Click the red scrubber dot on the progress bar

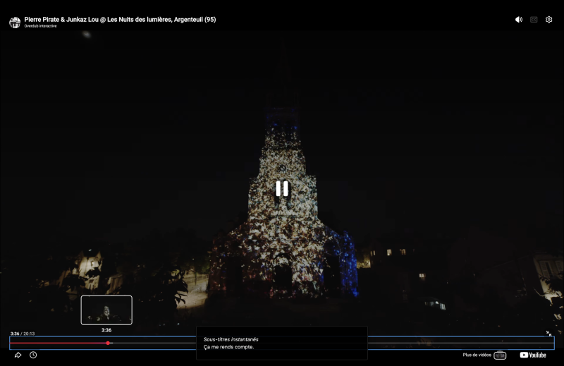tap(108, 343)
